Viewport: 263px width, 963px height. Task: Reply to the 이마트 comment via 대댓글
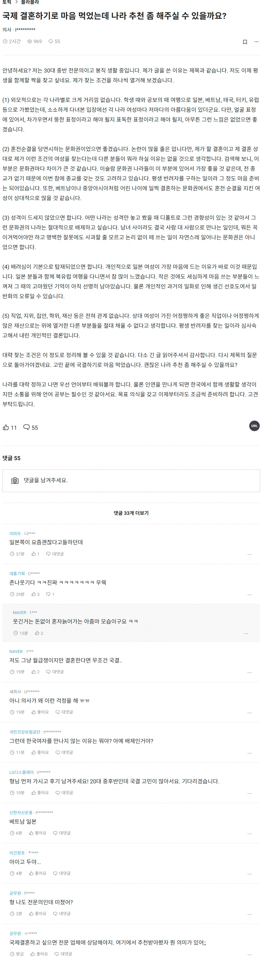click(x=55, y=554)
